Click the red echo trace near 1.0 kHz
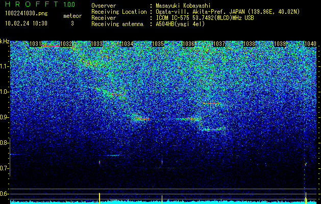 pyautogui.click(x=116, y=94)
